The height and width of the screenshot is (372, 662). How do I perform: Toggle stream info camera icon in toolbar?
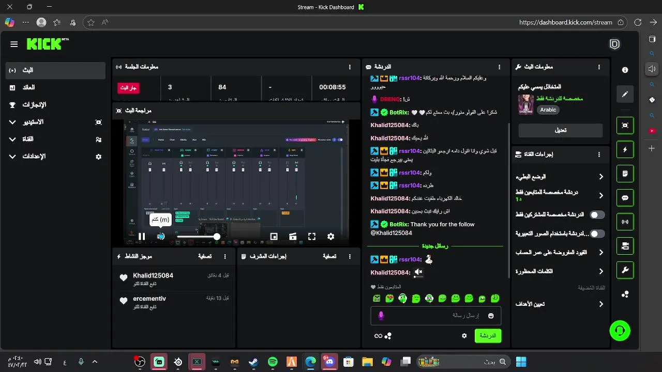625,246
